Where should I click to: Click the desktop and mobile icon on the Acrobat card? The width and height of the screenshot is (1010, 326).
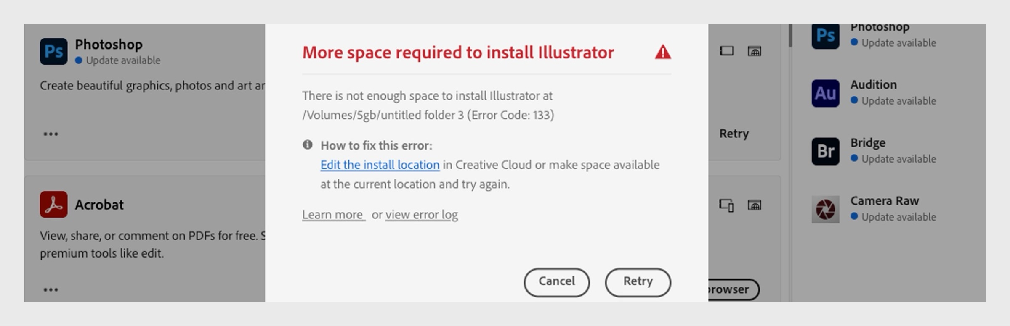pos(726,205)
